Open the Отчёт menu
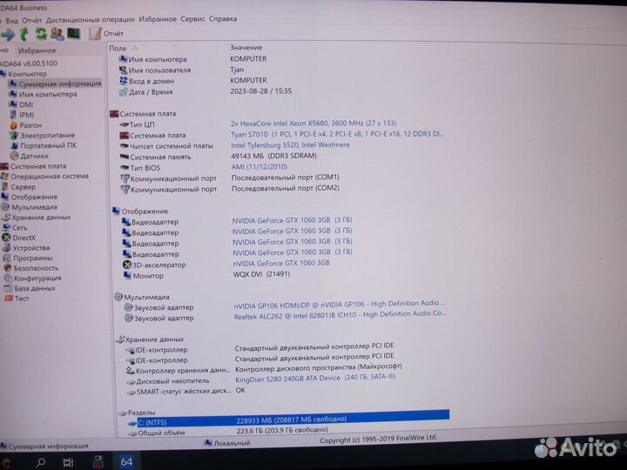 coord(31,20)
